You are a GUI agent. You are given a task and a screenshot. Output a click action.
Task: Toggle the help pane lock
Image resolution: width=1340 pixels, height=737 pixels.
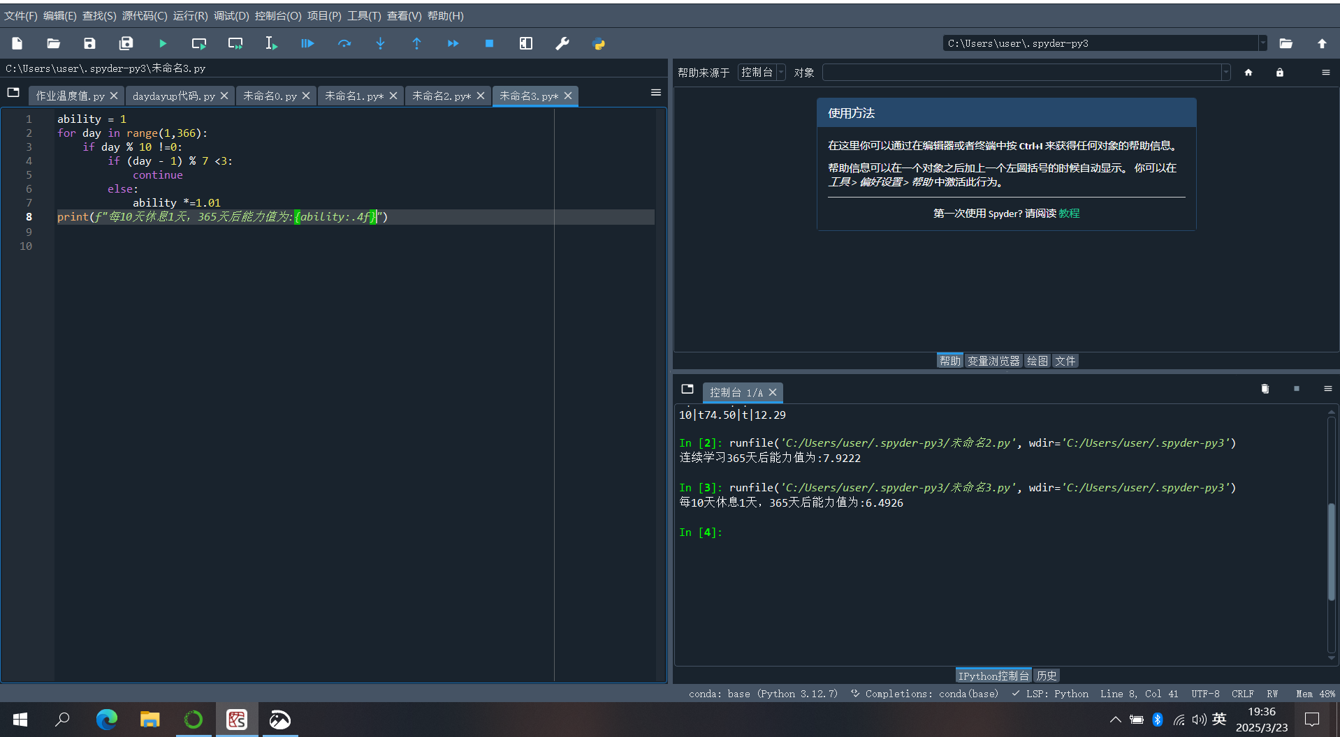(1280, 73)
